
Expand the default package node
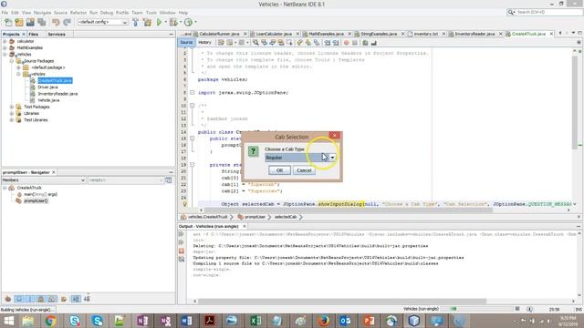click(18, 67)
